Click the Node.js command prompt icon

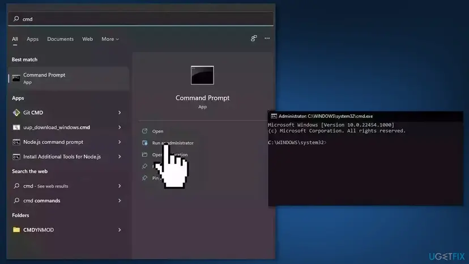click(16, 142)
